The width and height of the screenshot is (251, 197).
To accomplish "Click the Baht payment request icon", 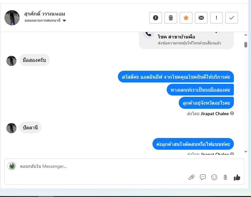I will click(x=225, y=177).
